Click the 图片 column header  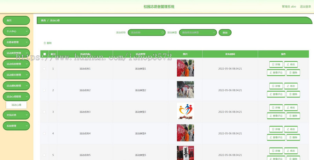click(185, 54)
